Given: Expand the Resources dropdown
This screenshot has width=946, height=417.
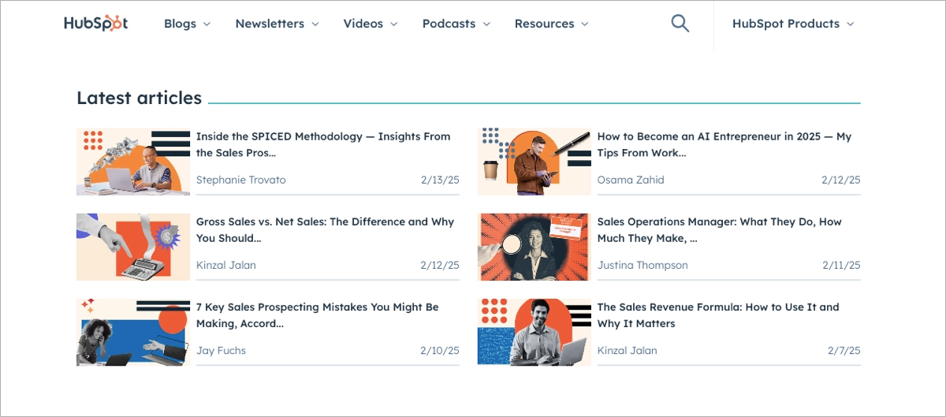Looking at the screenshot, I should tap(551, 24).
